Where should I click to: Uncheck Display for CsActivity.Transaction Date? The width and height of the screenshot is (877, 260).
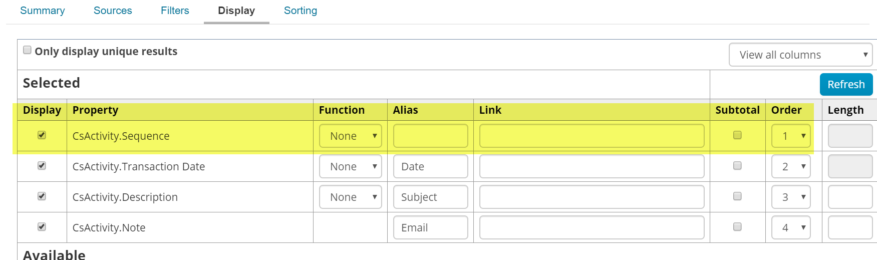(x=42, y=166)
